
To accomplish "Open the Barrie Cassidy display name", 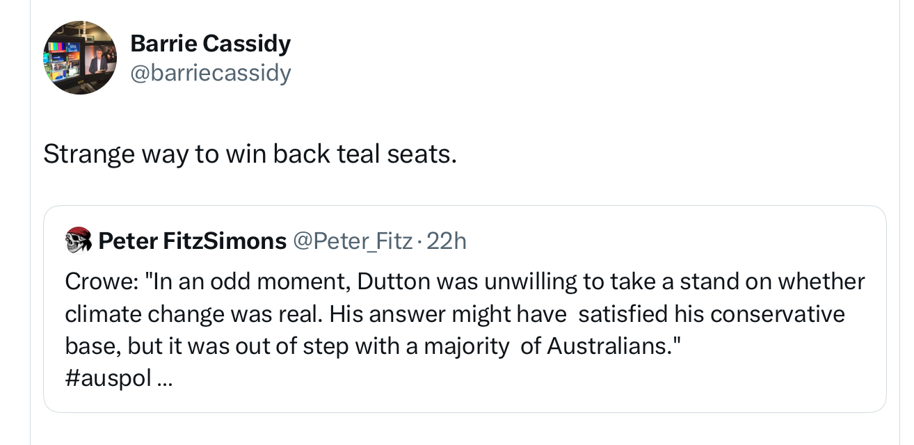I will [210, 44].
